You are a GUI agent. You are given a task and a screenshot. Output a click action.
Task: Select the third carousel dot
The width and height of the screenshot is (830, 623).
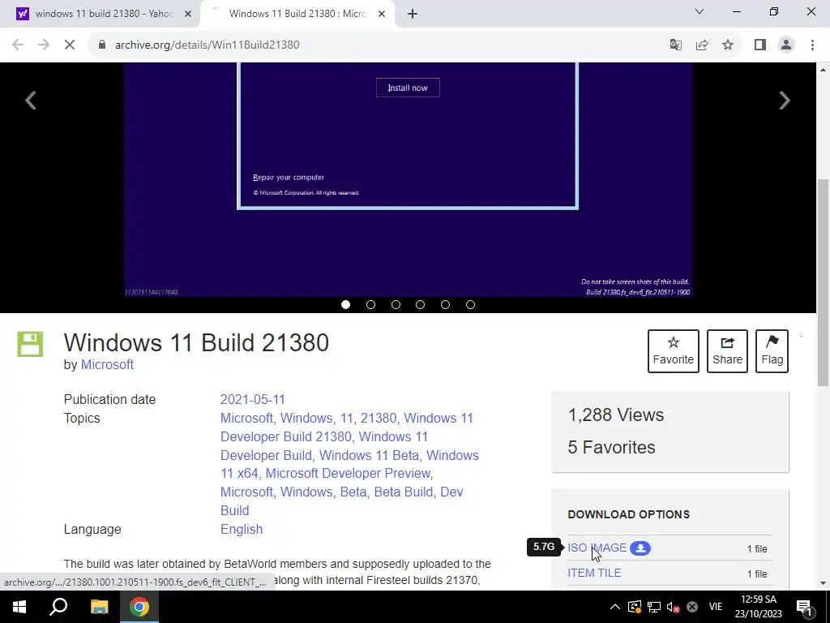[396, 305]
